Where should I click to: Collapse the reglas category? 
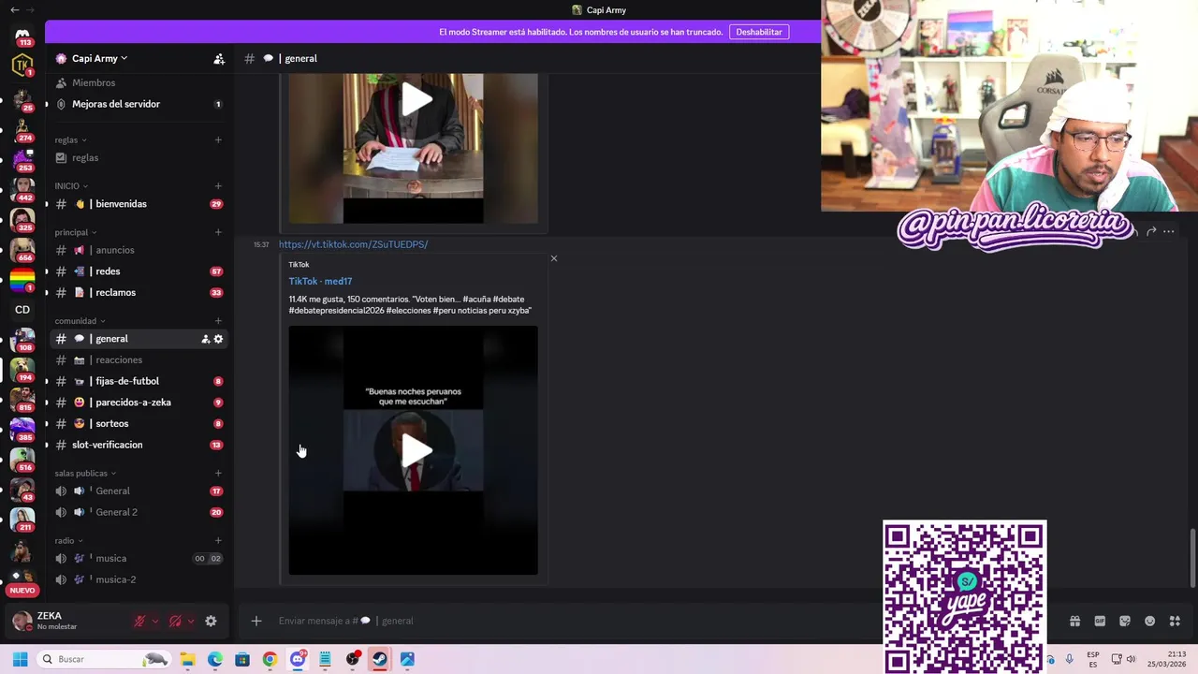point(70,140)
